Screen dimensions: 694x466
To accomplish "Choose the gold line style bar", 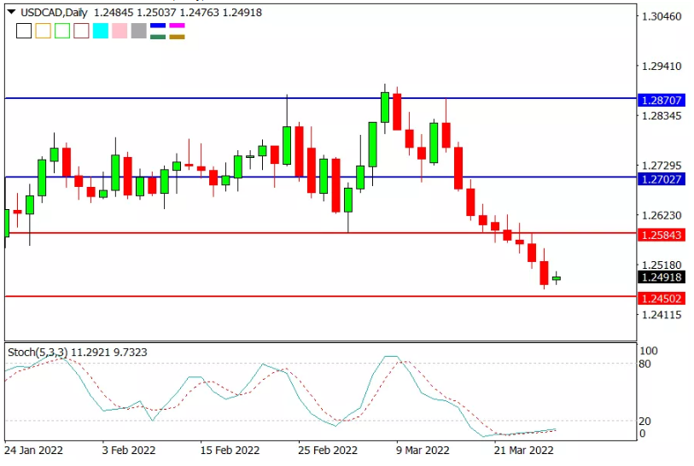I will [x=177, y=37].
